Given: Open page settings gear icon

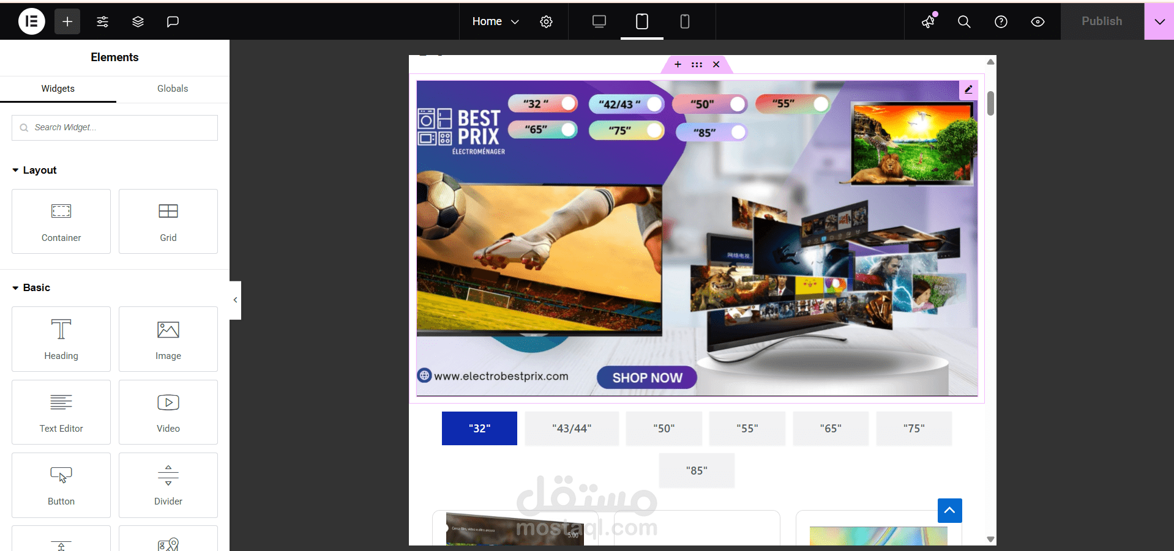Looking at the screenshot, I should coord(547,21).
